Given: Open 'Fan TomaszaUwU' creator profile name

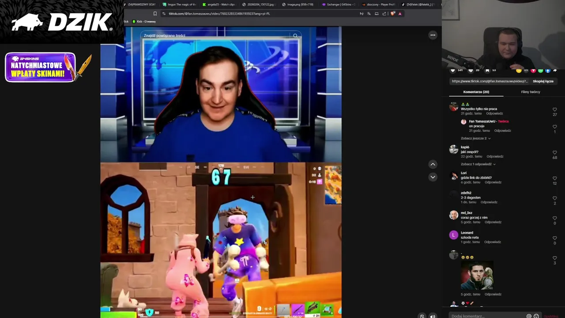Looking at the screenshot, I should point(481,121).
